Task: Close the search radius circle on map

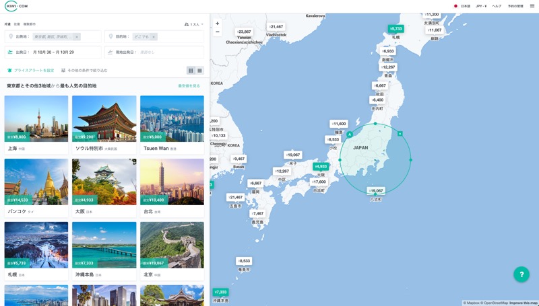Action: point(400,134)
